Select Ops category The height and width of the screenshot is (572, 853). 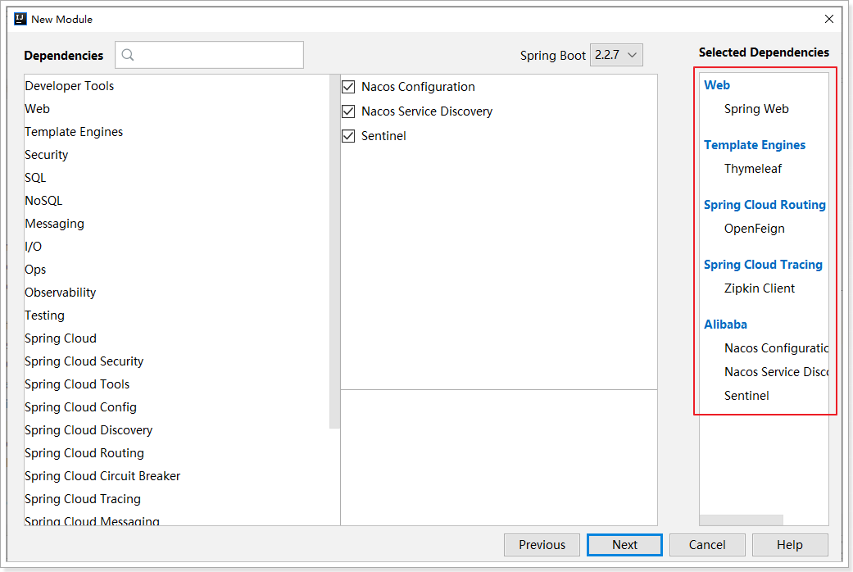point(35,270)
